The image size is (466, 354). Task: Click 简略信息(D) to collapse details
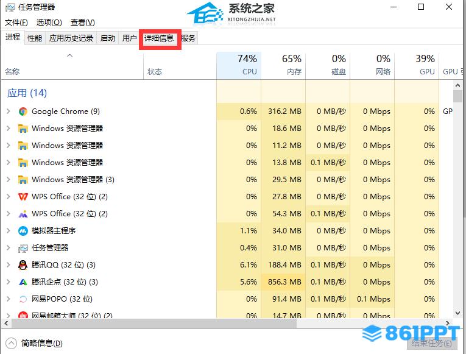42,343
